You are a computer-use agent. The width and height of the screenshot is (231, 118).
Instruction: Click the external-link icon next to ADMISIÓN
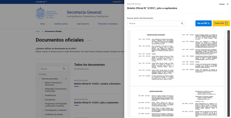pos(122,1)
